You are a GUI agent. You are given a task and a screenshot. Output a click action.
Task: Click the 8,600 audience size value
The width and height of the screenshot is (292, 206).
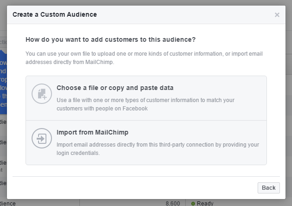[x=173, y=203]
